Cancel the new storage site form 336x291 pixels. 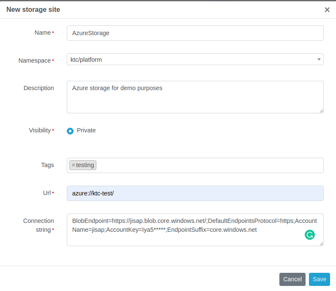point(292,279)
